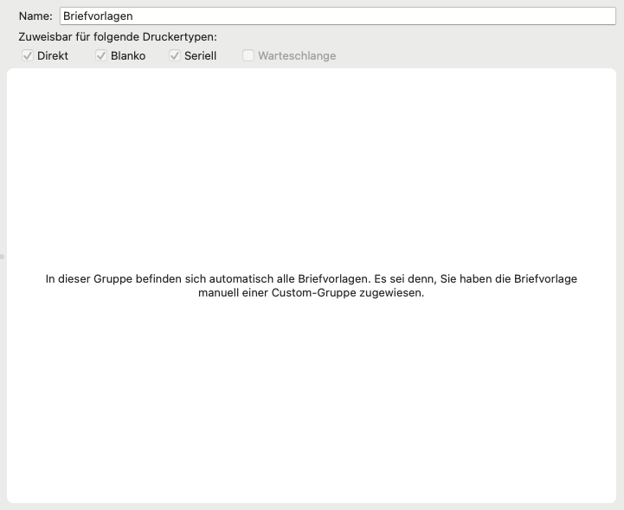The width and height of the screenshot is (624, 510).
Task: Click the 'Zuweisbar für folgende Druckertypen:' label
Action: click(118, 37)
